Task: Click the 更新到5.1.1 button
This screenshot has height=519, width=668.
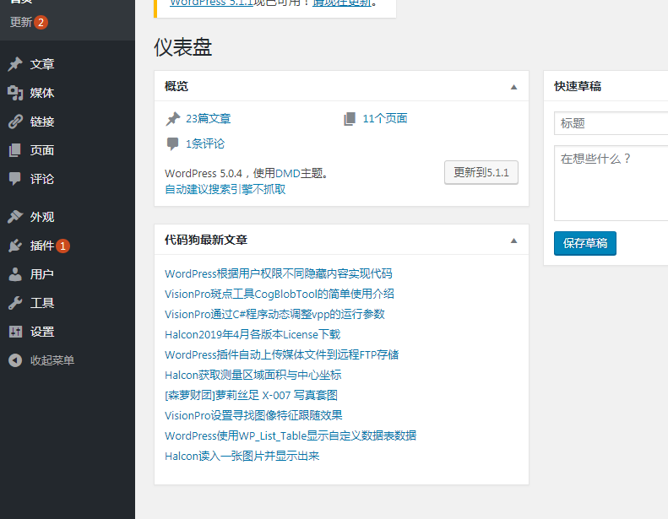Action: (481, 172)
